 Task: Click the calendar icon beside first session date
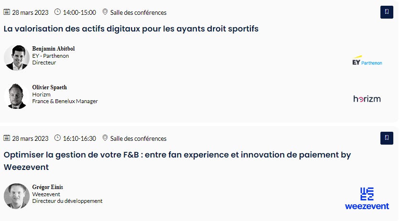tap(7, 12)
